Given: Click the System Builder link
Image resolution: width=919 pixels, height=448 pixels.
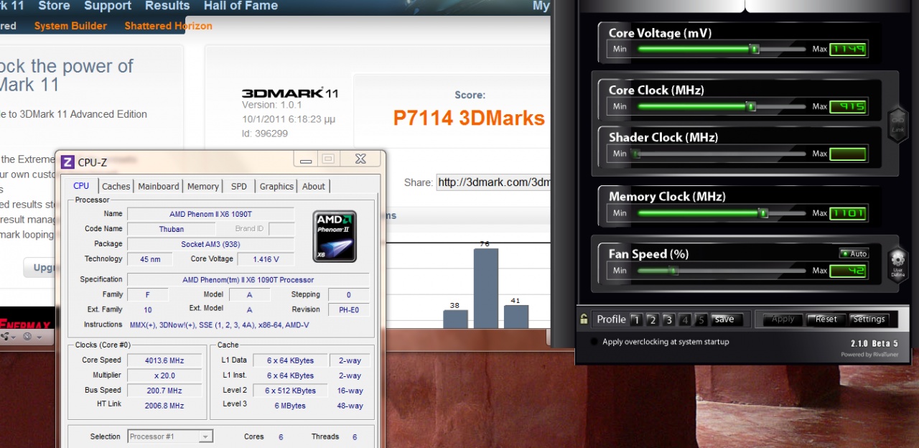Looking at the screenshot, I should [70, 26].
